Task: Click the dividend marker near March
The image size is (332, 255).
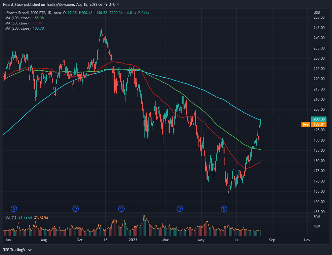Action: (180, 209)
